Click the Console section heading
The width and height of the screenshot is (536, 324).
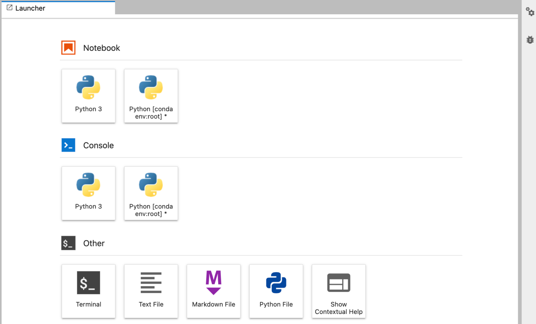click(x=98, y=145)
